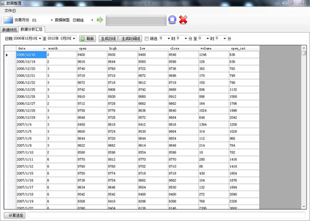Select the date cell 2007/1/4
310x221 pixels.
[x=32, y=125]
